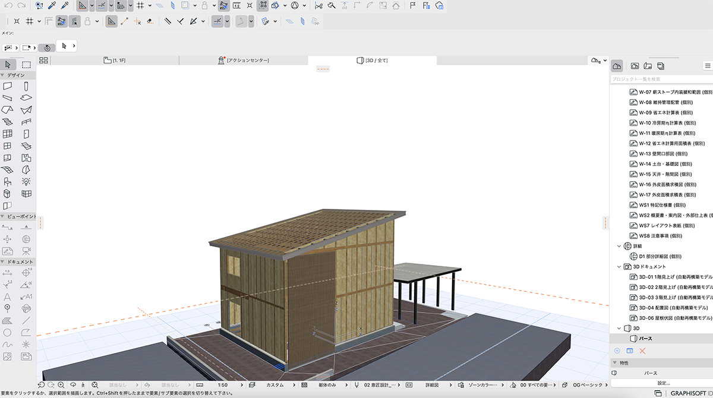Switch to the 1. 1F floor plan tab
This screenshot has height=398, width=713.
click(114, 61)
